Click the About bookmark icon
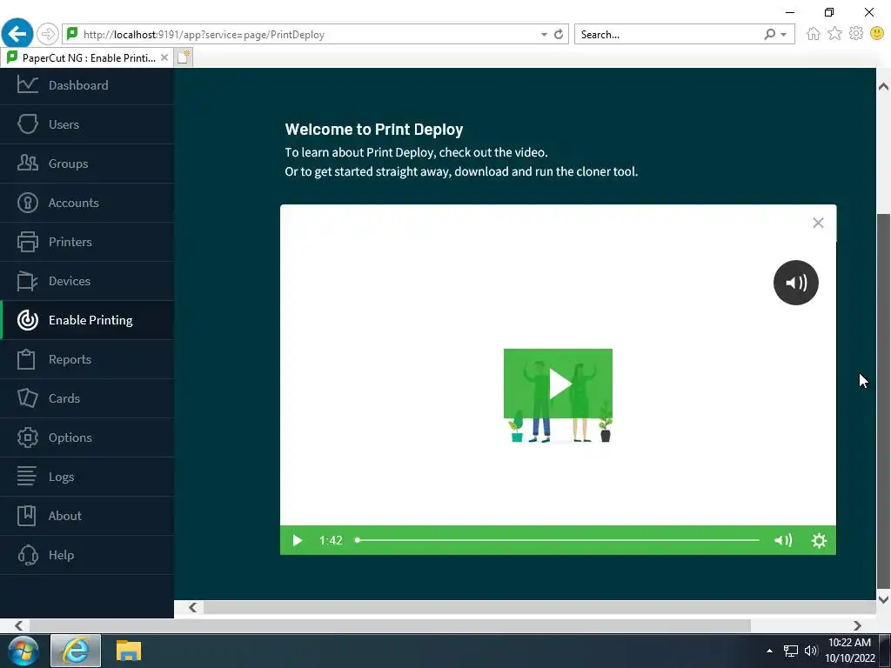 point(26,515)
